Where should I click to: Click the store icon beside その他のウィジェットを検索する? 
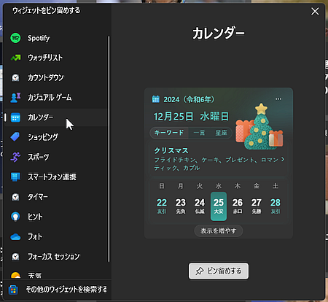click(13, 290)
